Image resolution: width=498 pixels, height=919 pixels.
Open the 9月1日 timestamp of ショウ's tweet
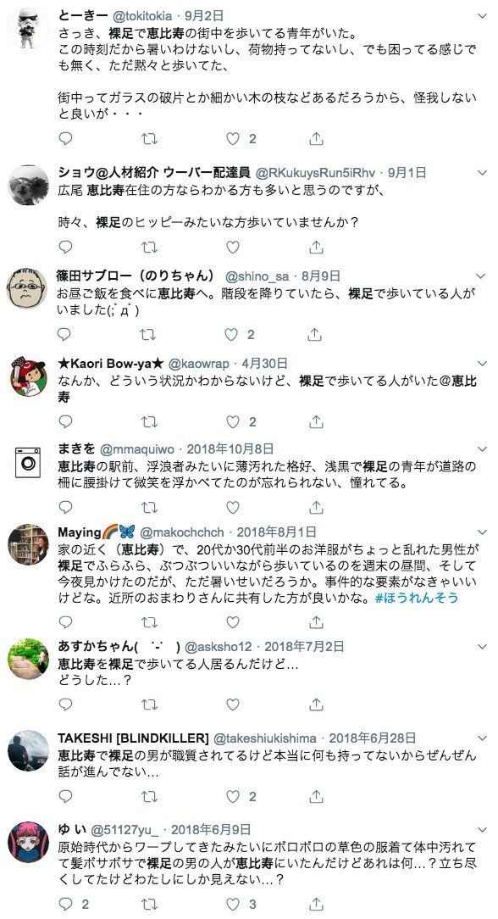(x=407, y=172)
